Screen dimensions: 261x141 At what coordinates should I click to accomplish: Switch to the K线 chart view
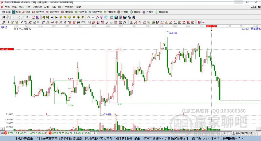pos(26,12)
